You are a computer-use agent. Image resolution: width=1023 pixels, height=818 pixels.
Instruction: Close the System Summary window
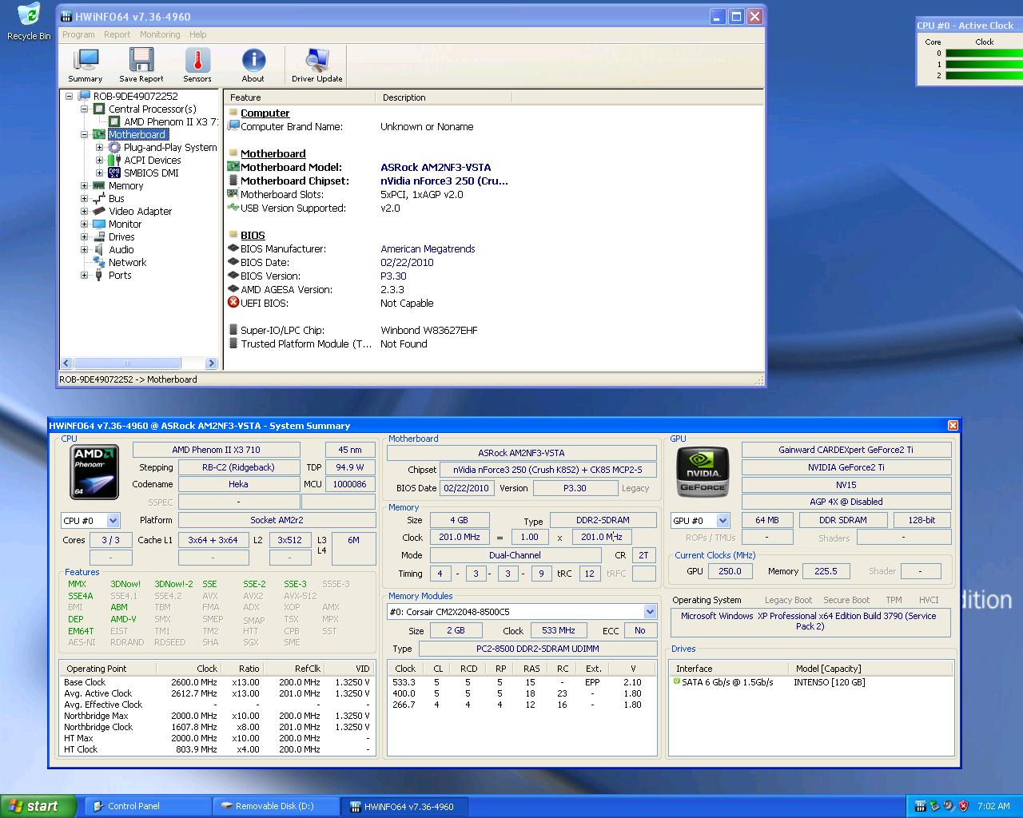[x=953, y=426]
